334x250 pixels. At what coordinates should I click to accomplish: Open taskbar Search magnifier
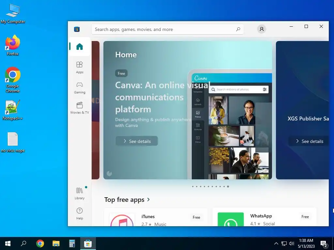[x=23, y=243]
